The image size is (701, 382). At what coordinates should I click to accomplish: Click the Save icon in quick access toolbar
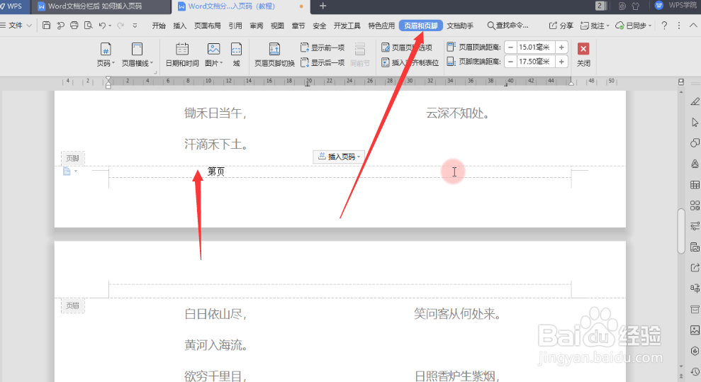47,26
